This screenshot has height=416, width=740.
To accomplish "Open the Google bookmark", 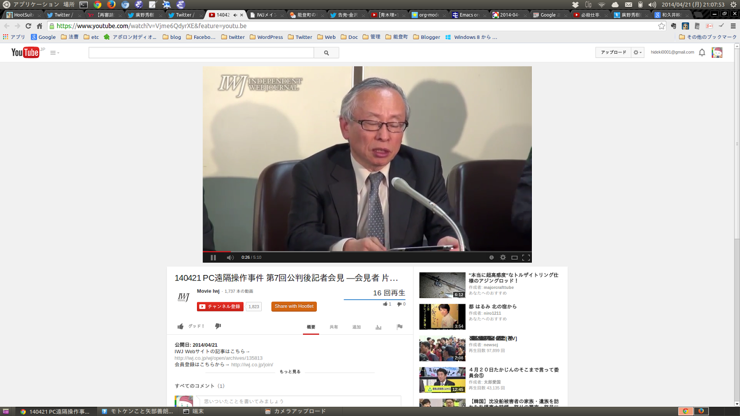I will [43, 37].
